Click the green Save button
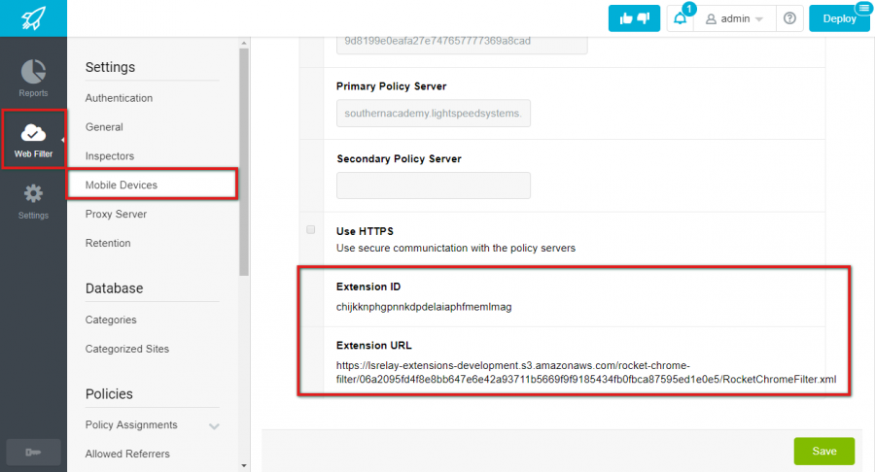Screen dimensions: 875x472 click(823, 451)
